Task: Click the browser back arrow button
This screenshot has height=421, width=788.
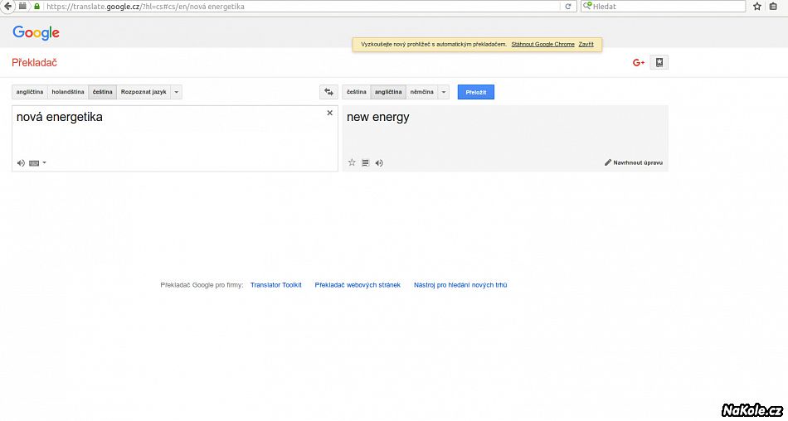Action: (x=7, y=6)
